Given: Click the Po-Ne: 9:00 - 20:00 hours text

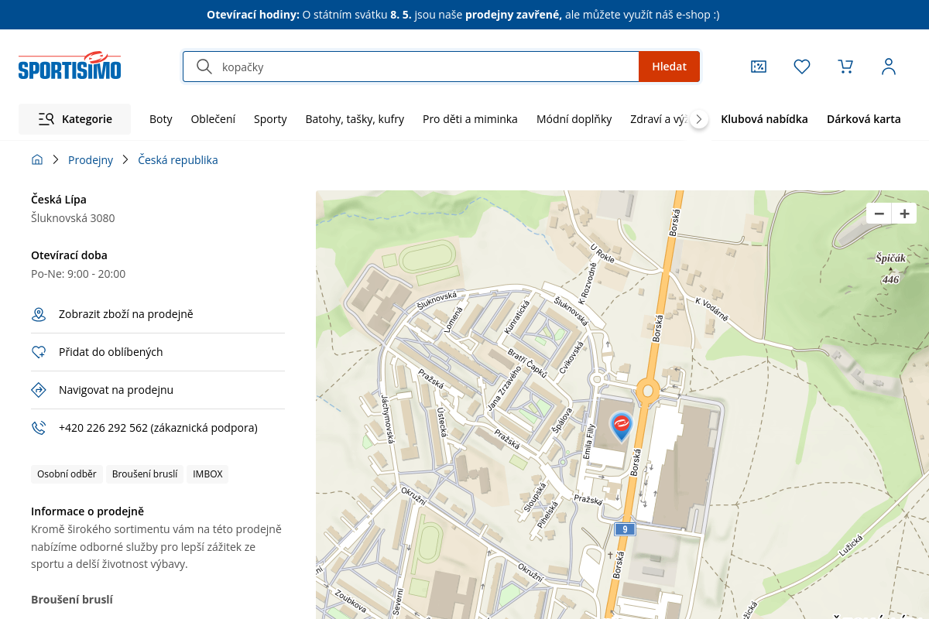Looking at the screenshot, I should coord(78,274).
